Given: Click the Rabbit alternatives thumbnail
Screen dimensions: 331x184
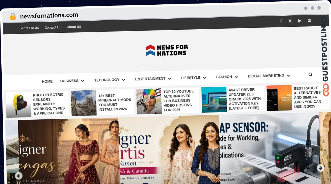Looking at the screenshot, I should pyautogui.click(x=279, y=98).
